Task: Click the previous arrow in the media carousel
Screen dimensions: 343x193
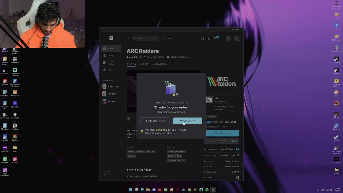Action: tap(129, 118)
